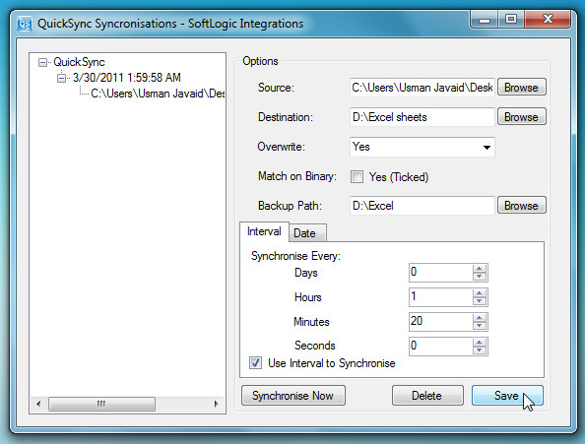Click the Destination path field
Image resolution: width=585 pixels, height=444 pixels.
click(422, 117)
